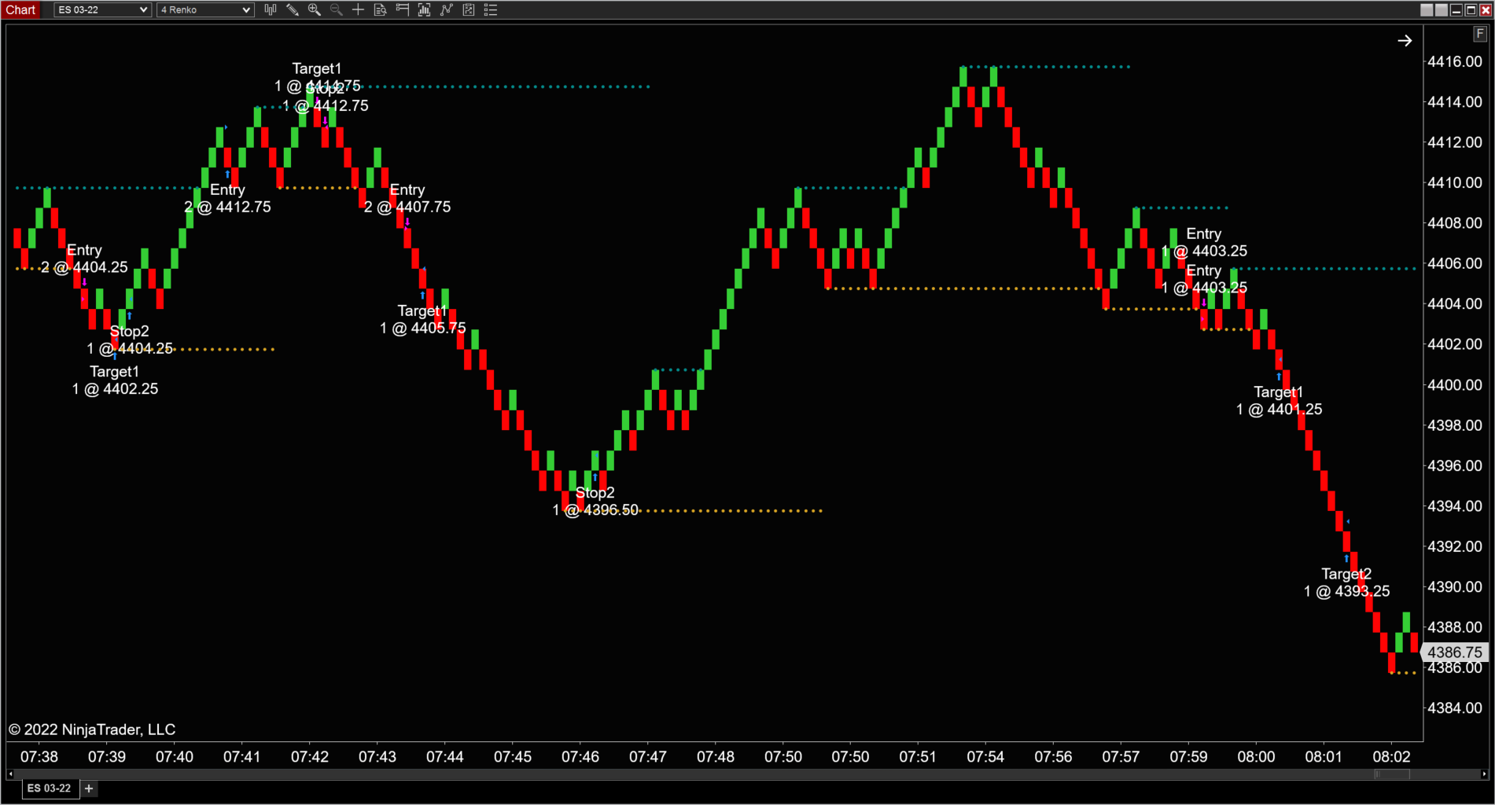Click the horizontal scrollbar right arrow
This screenshot has height=805, width=1495.
[1484, 774]
